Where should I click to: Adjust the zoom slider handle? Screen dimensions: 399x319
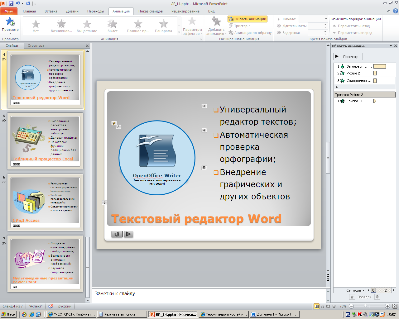[365, 306]
